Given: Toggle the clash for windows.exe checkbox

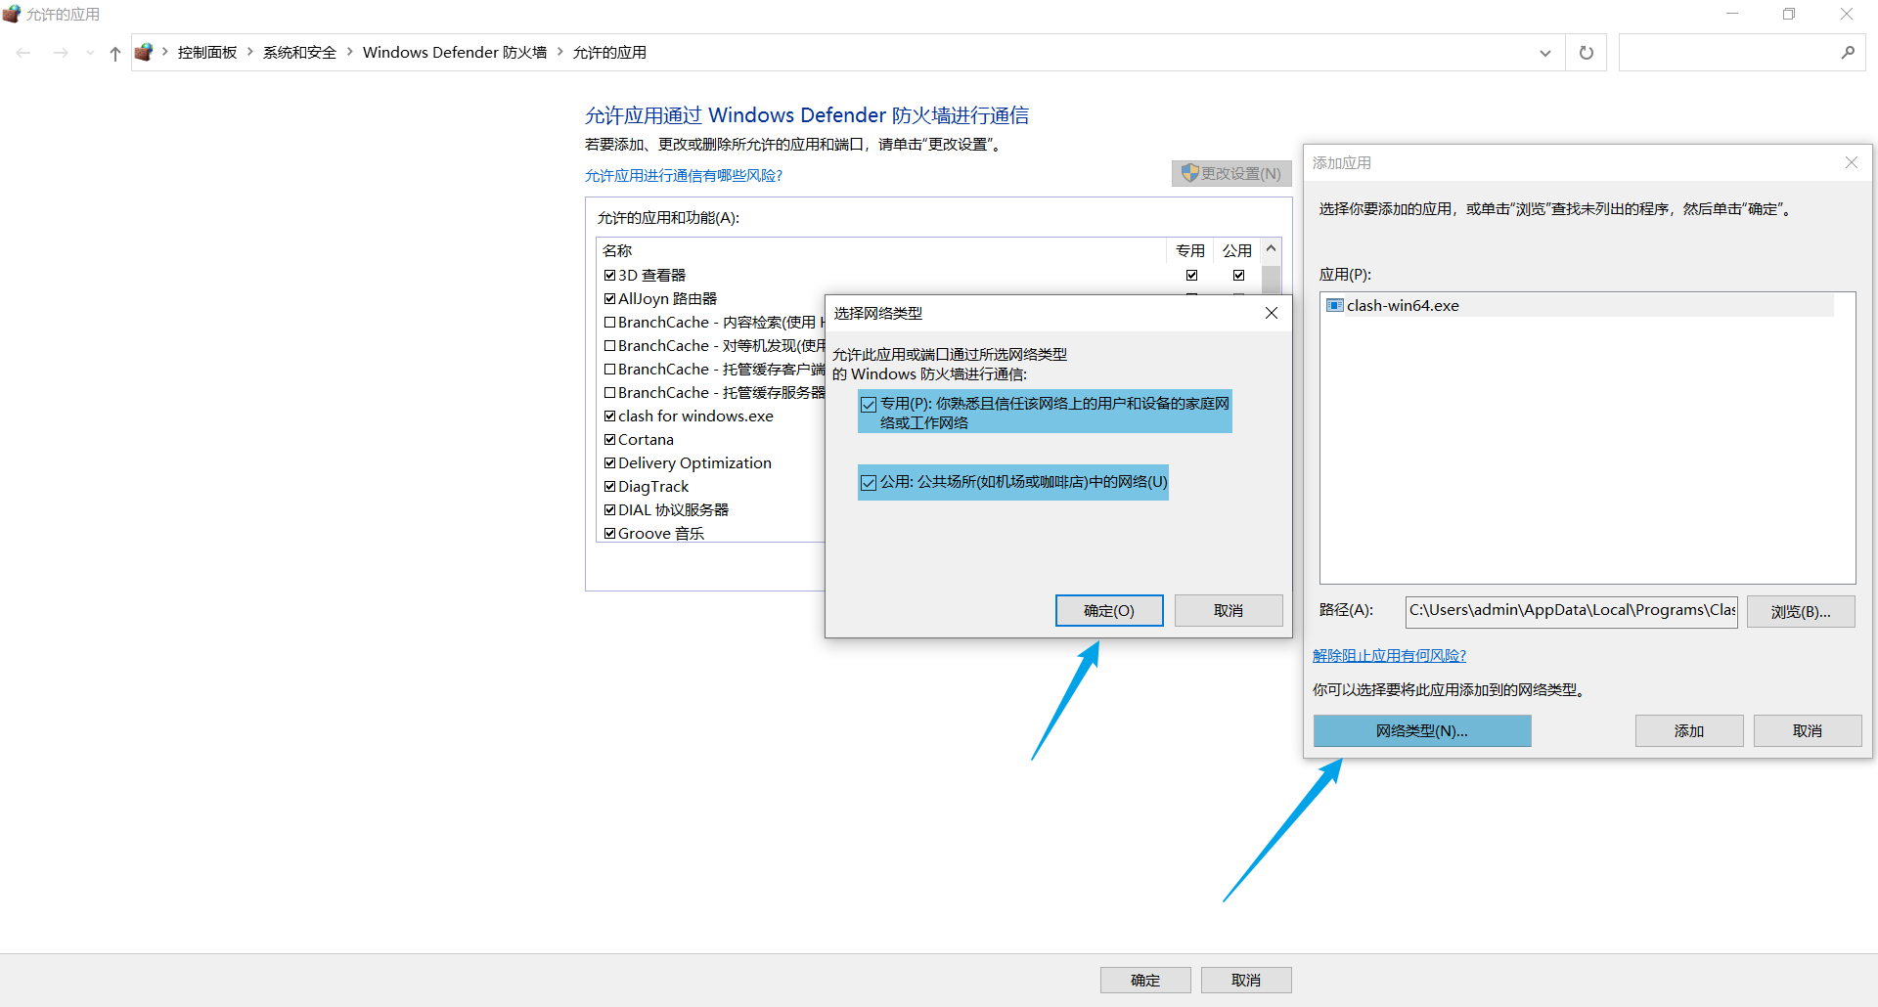Looking at the screenshot, I should point(609,416).
